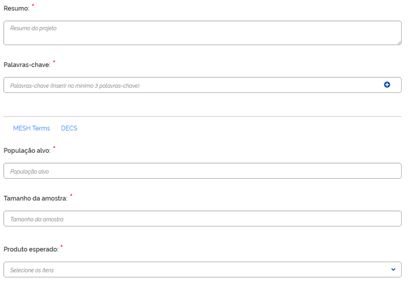Click the Tamanho da amostra input field
The image size is (411, 288).
pos(202,219)
